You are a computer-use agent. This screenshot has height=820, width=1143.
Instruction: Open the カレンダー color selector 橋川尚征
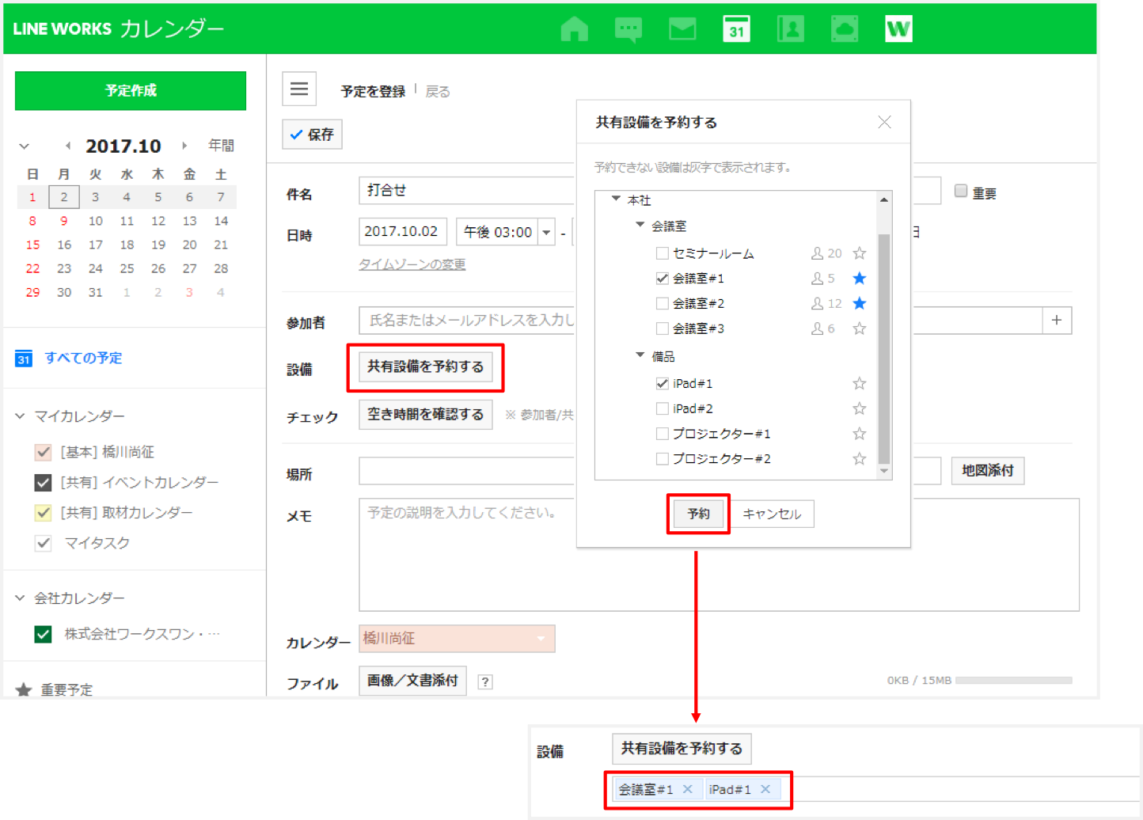click(x=457, y=639)
